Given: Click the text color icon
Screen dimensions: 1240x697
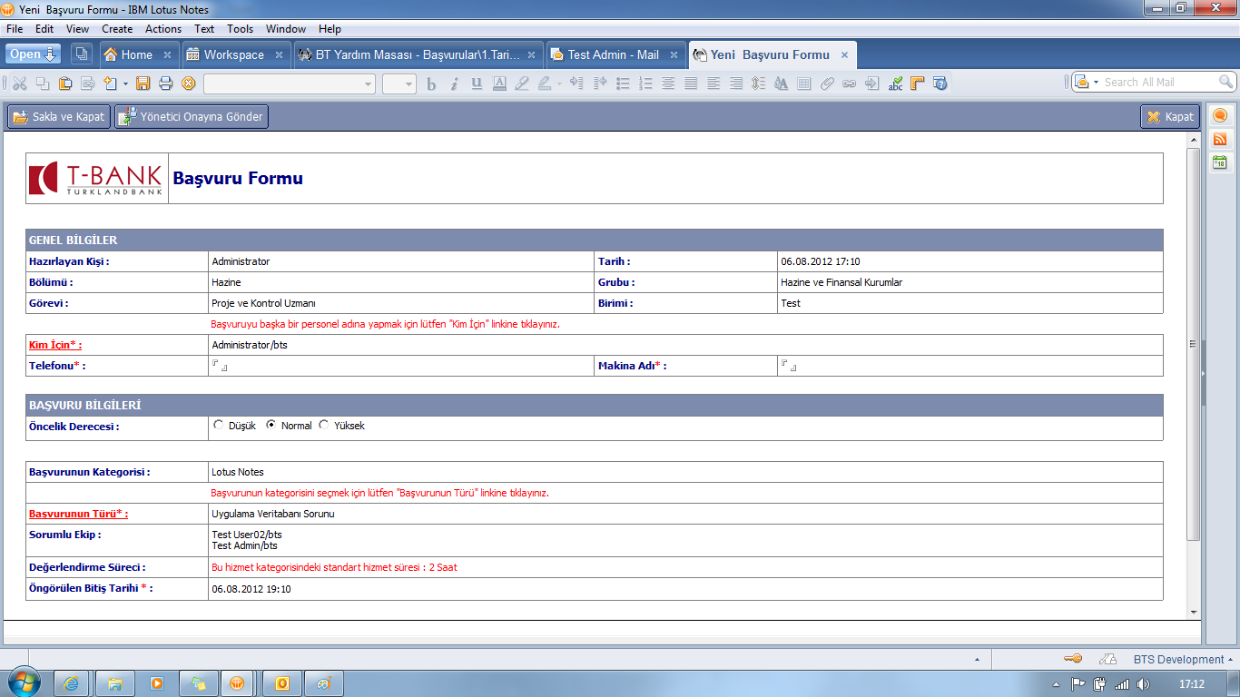Looking at the screenshot, I should [x=499, y=83].
